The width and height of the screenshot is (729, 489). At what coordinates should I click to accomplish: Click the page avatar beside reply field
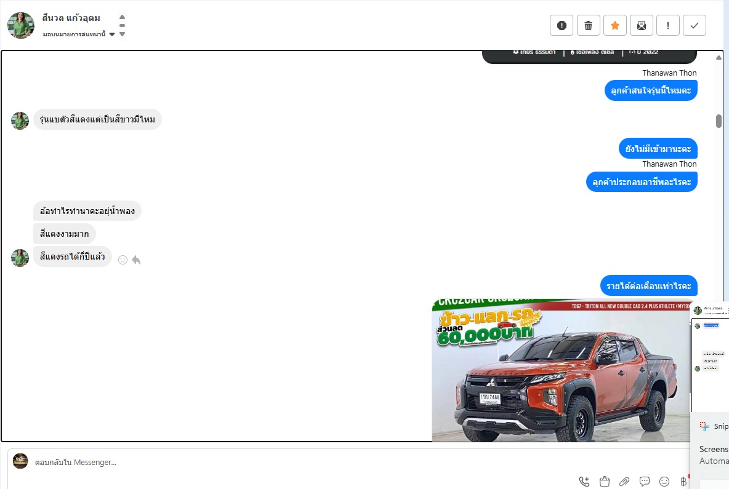[20, 461]
